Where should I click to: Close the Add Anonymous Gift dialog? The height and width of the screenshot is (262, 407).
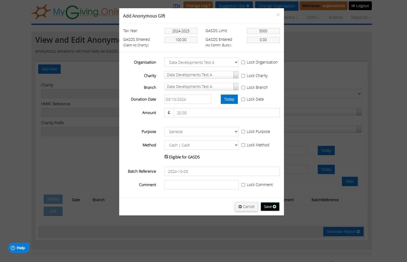click(278, 15)
